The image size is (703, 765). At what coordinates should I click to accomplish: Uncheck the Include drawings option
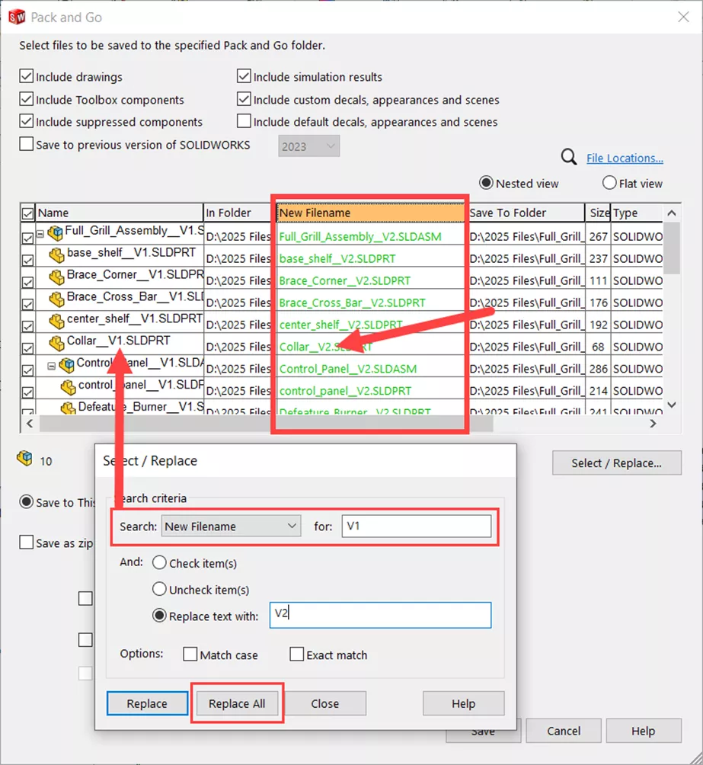coord(27,76)
